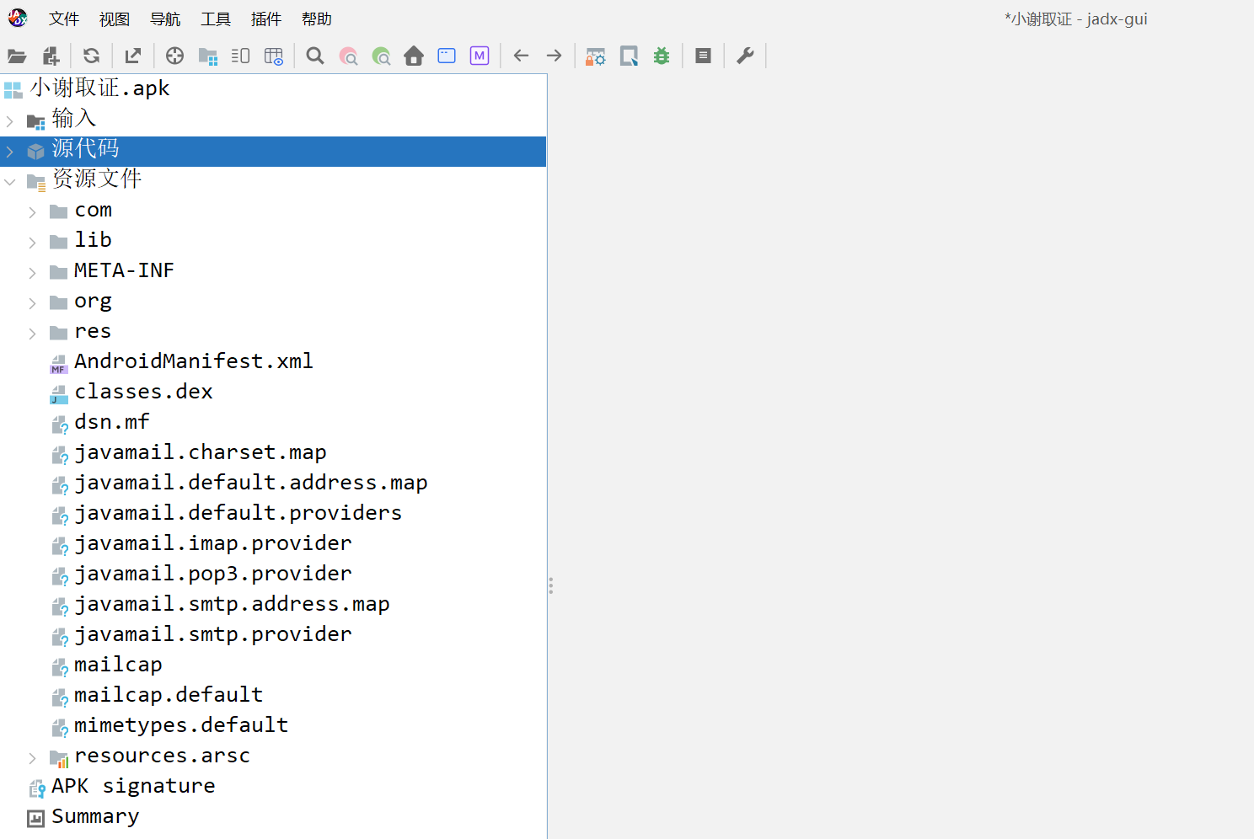The height and width of the screenshot is (839, 1254).
Task: Select javamail.default.providers file
Action: pyautogui.click(x=238, y=513)
